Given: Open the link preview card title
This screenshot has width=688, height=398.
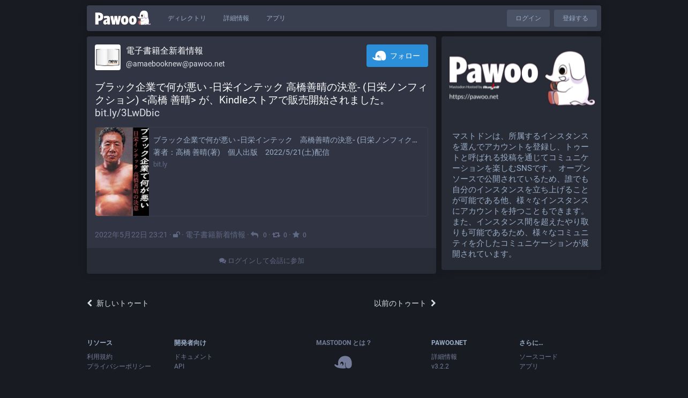Looking at the screenshot, I should [x=286, y=140].
